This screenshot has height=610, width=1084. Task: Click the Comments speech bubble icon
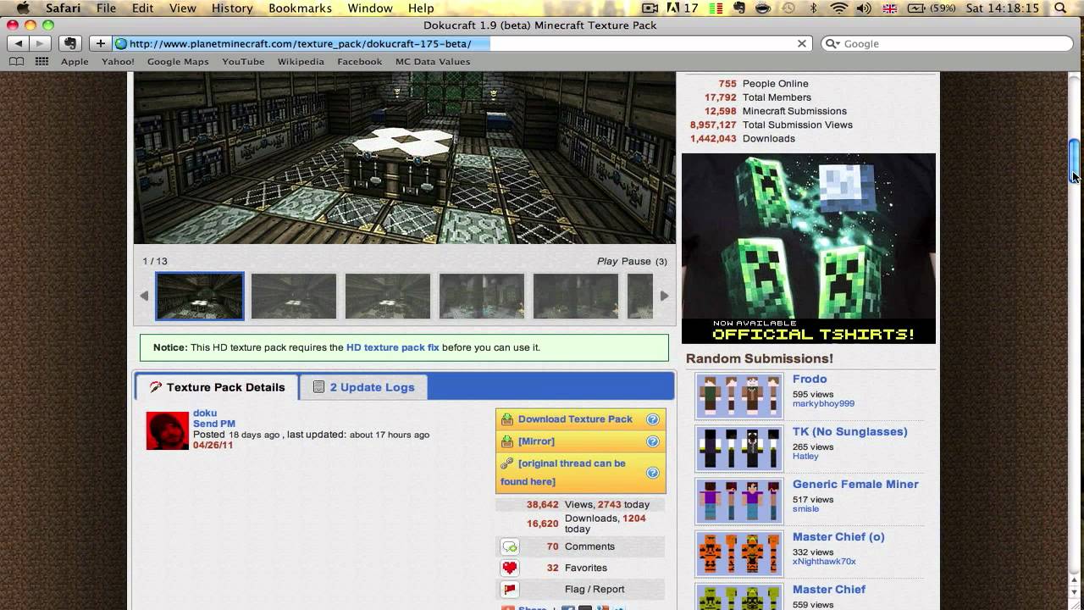pyautogui.click(x=509, y=546)
